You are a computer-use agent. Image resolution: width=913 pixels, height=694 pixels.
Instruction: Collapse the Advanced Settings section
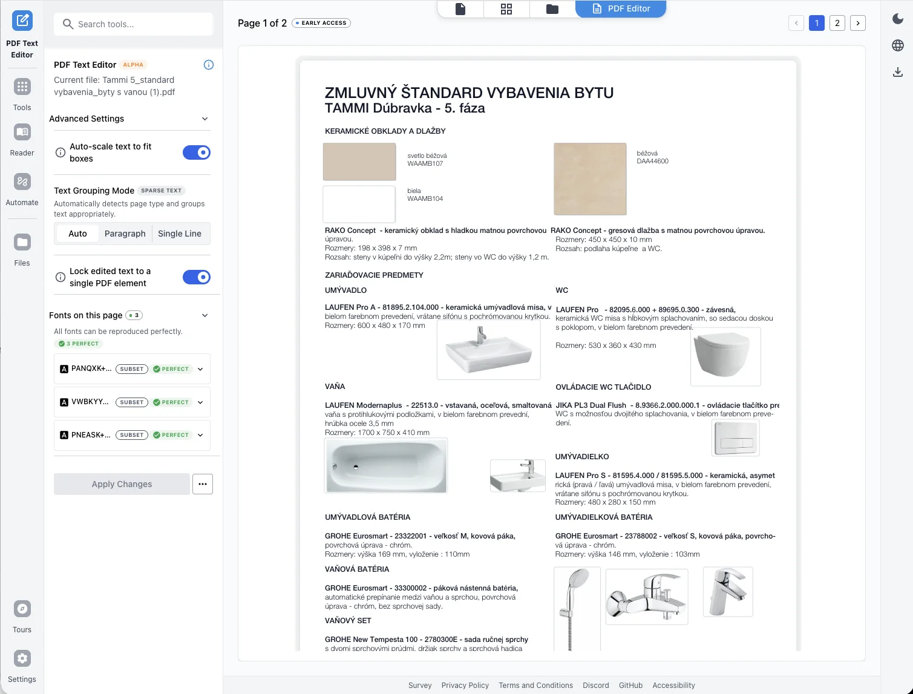pyautogui.click(x=205, y=119)
